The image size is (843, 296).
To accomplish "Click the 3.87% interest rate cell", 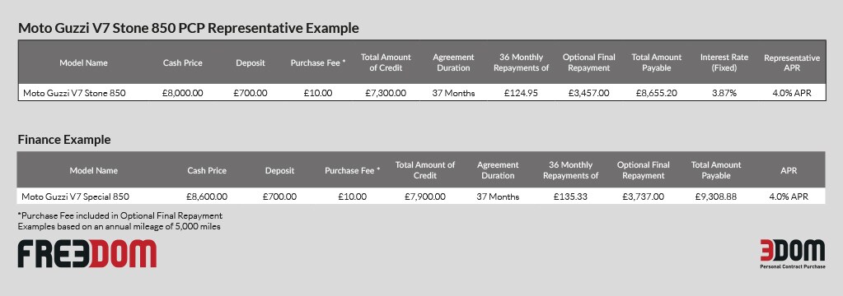I will 724,93.
